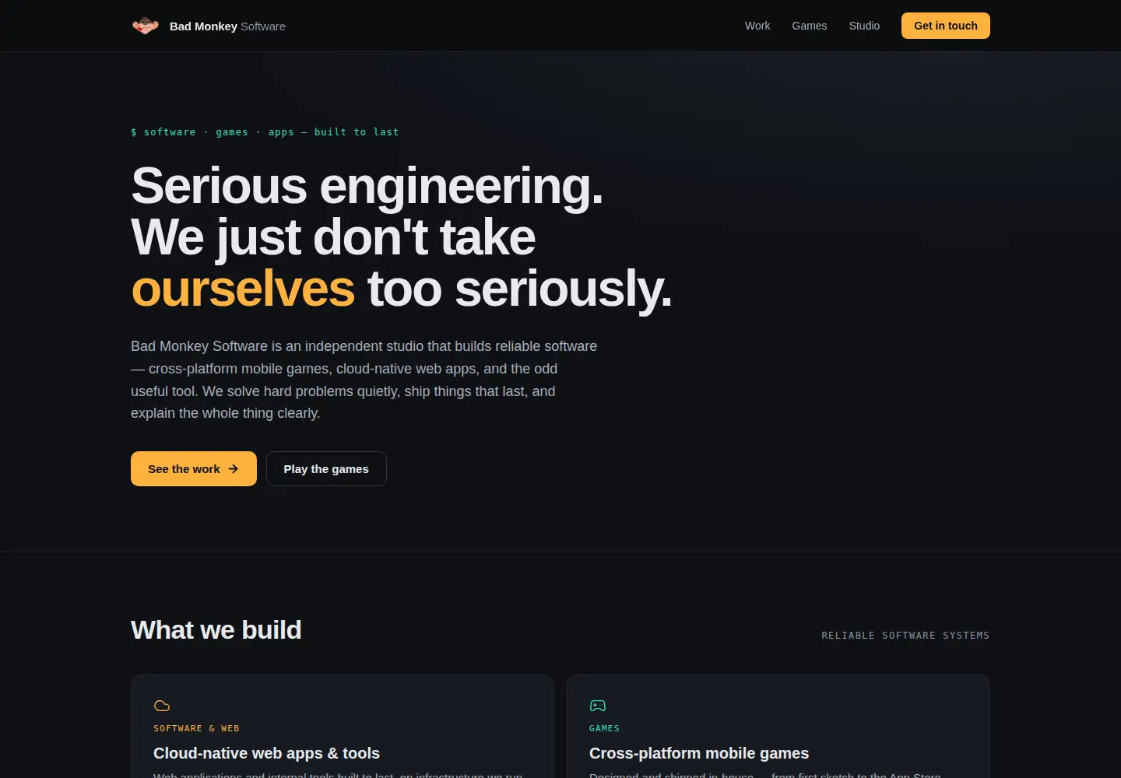Image resolution: width=1121 pixels, height=778 pixels.
Task: Open the Bad Monkey Software home link
Action: 209,26
